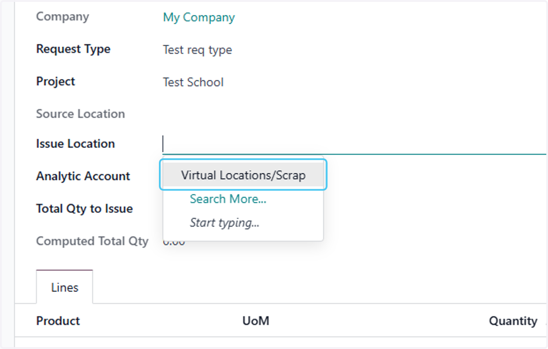Select Virtual Locations/Scrap from dropdown
548x349 pixels.
pyautogui.click(x=243, y=175)
